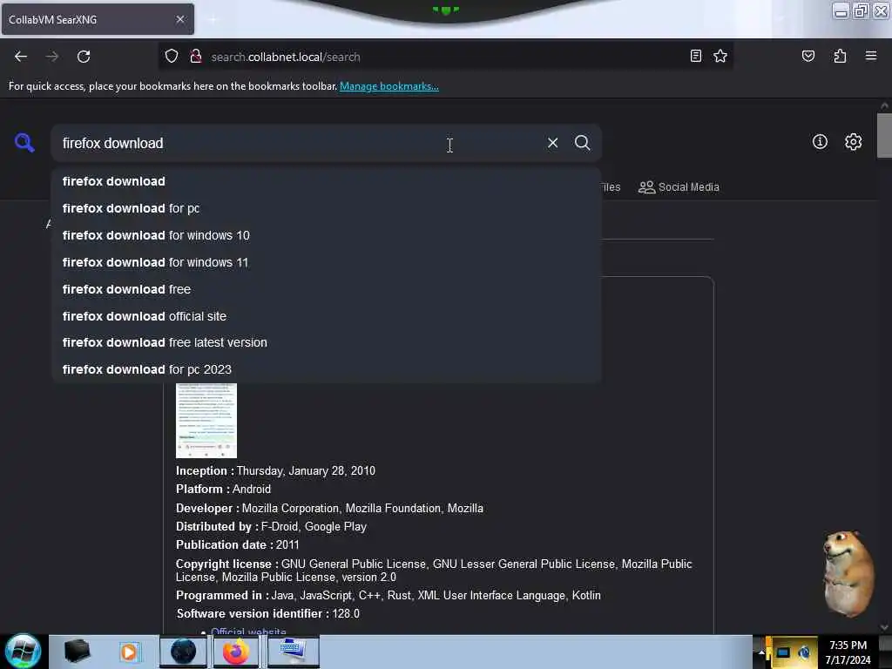
Task: Click the page vertical scrollbar thumb
Action: pyautogui.click(x=883, y=135)
